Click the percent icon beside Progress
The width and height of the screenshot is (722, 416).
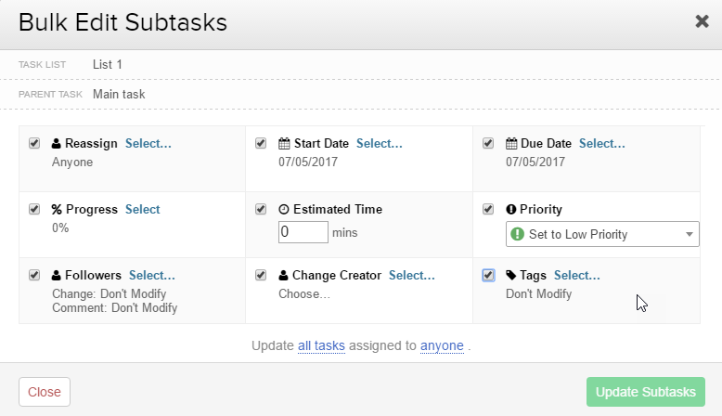(57, 210)
